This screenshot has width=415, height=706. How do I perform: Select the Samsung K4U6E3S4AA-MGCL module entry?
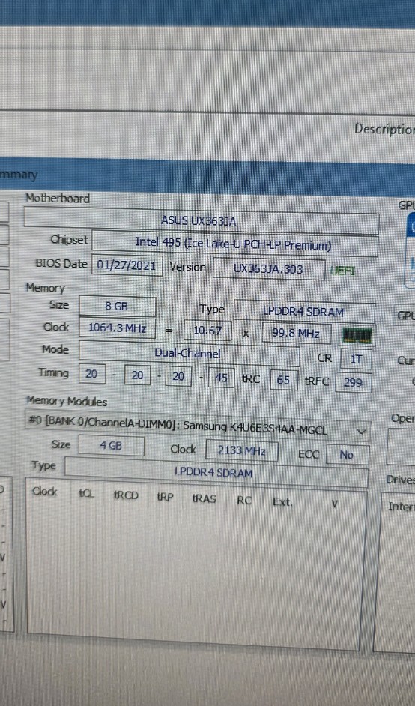197,426
